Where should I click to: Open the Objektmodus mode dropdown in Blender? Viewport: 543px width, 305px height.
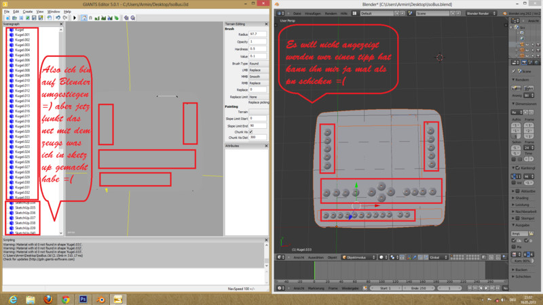click(359, 258)
